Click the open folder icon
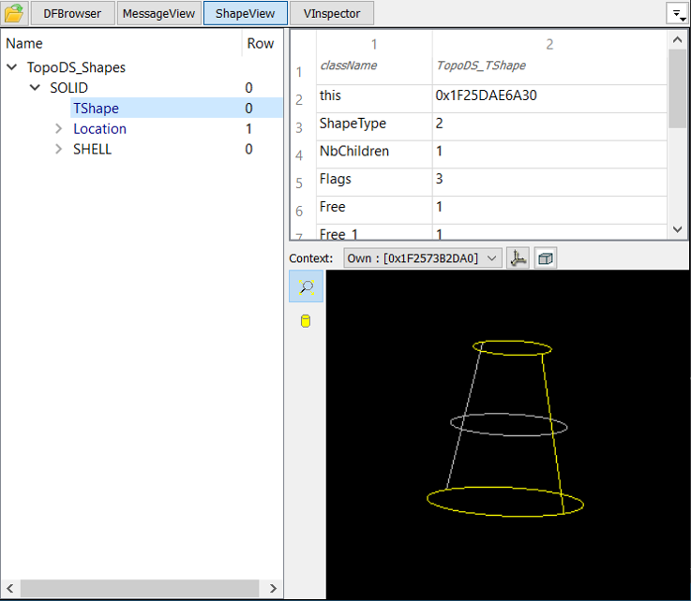The width and height of the screenshot is (691, 601). pyautogui.click(x=14, y=14)
